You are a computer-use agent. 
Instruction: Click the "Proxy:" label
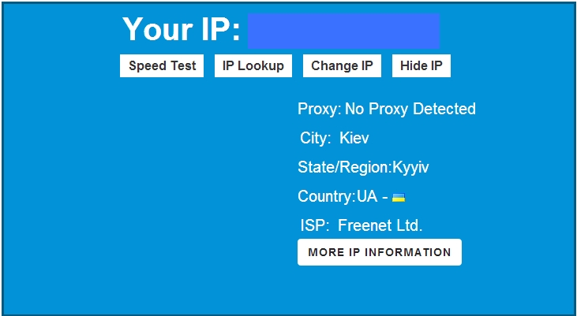click(x=320, y=109)
